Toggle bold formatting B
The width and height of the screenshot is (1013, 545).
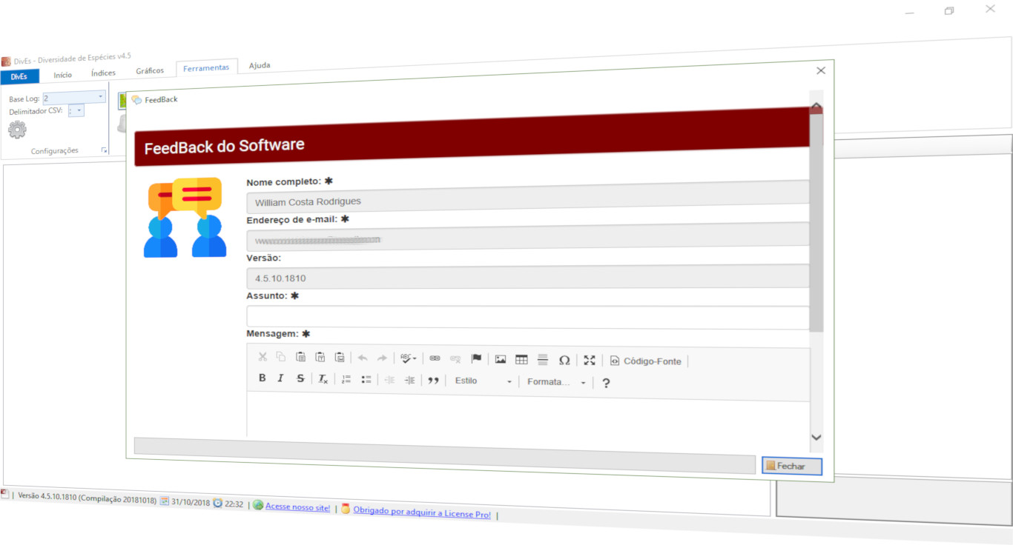pyautogui.click(x=262, y=378)
